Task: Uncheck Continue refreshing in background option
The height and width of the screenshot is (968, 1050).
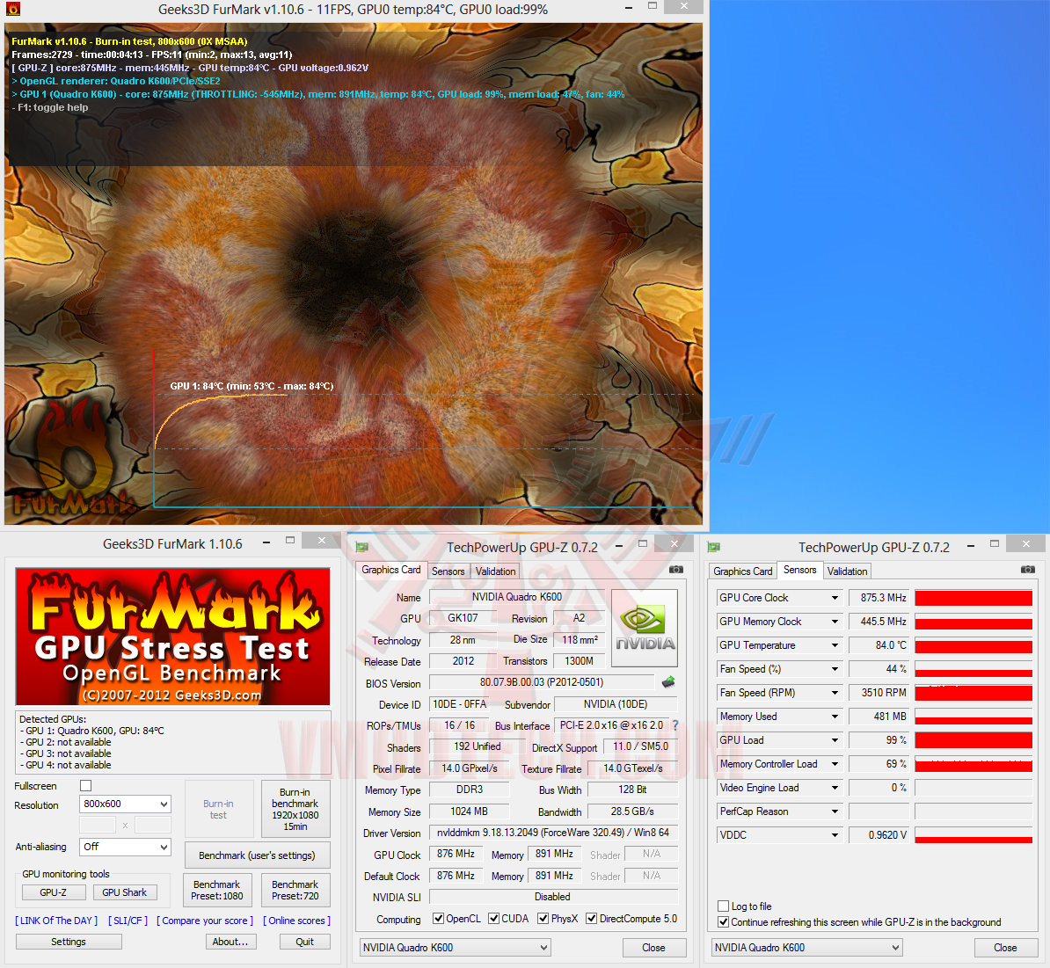Action: (x=723, y=921)
